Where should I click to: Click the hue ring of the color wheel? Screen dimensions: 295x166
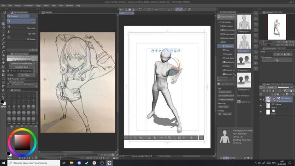pos(22,130)
